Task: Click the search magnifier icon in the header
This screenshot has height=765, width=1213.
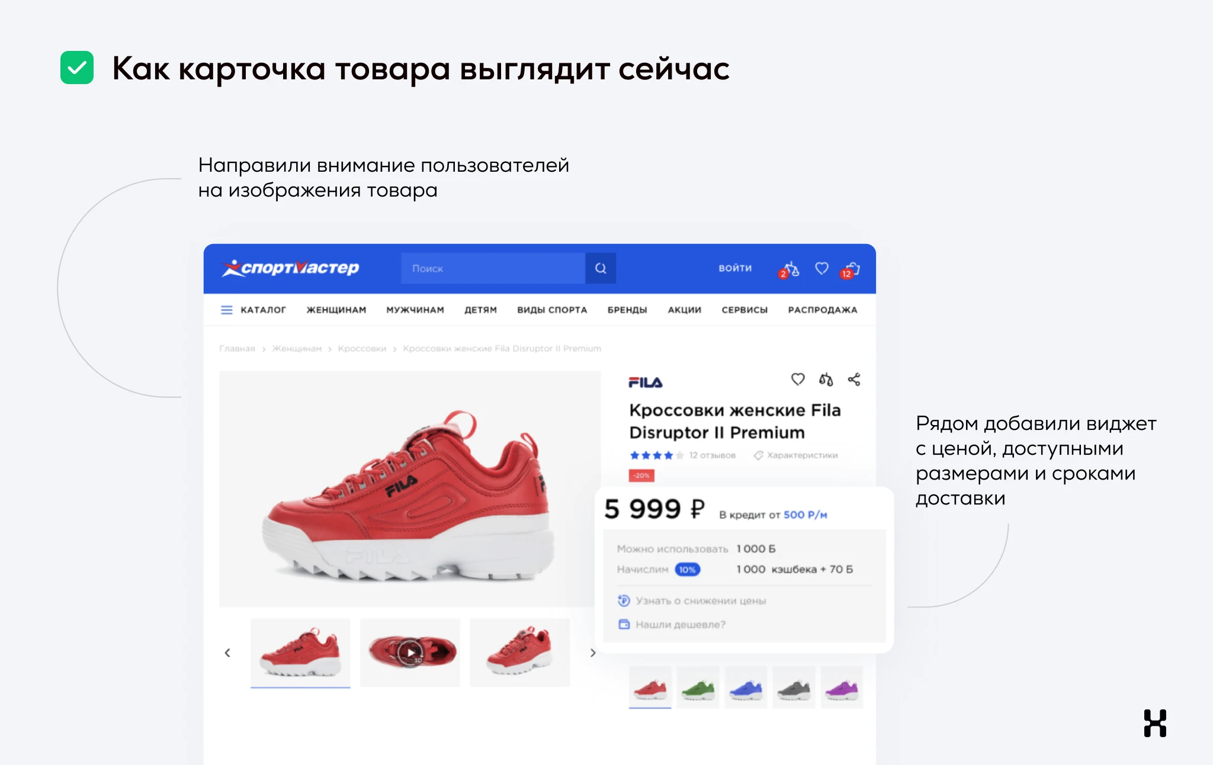Action: click(601, 268)
